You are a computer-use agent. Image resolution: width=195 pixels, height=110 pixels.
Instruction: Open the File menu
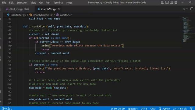4,2
